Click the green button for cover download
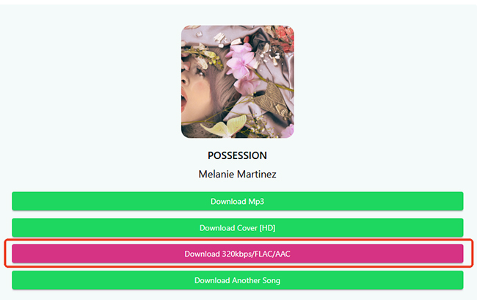477x300 pixels. point(237,227)
